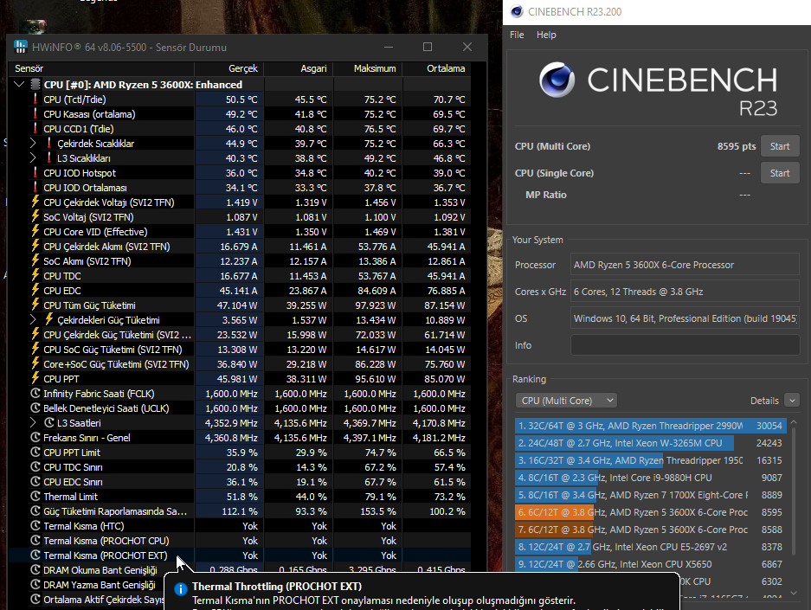Click lightning icon of CPU EDC row

(x=35, y=290)
